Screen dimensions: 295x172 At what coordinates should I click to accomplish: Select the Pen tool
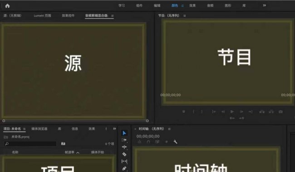point(124,168)
